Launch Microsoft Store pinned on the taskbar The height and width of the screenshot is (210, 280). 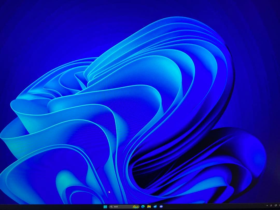pyautogui.click(x=155, y=207)
